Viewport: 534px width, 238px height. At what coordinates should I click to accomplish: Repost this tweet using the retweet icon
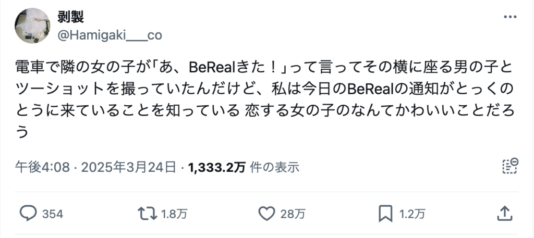147,212
